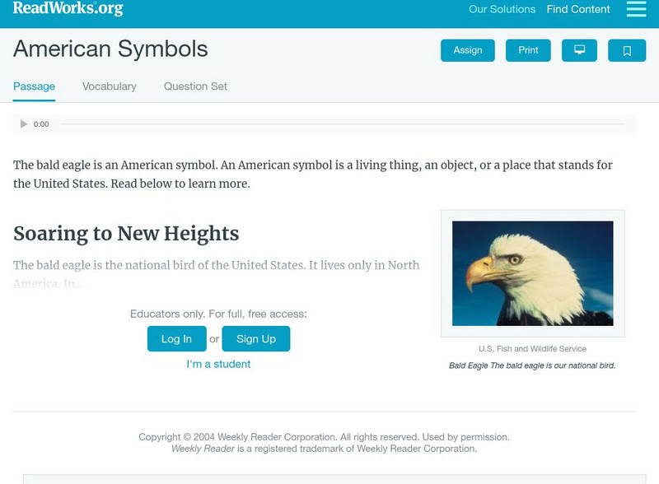Play the passage audio

pyautogui.click(x=24, y=124)
